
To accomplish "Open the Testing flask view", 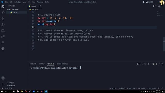I will (x=3, y=43).
